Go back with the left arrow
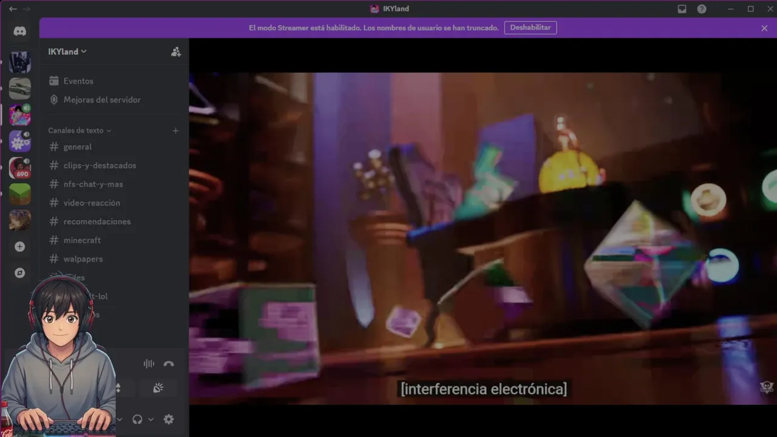 (13, 9)
